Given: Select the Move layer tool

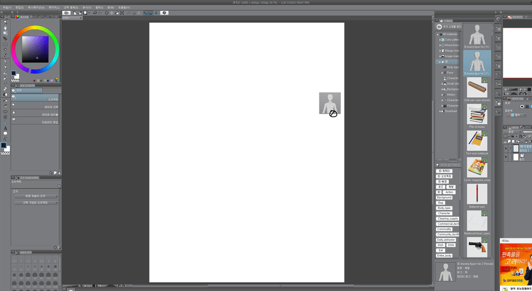Looking at the screenshot, I should pyautogui.click(x=5, y=39).
